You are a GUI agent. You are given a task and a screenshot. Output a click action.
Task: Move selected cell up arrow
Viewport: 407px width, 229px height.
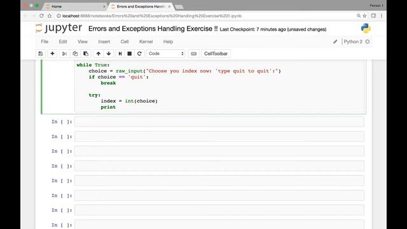tap(98, 53)
